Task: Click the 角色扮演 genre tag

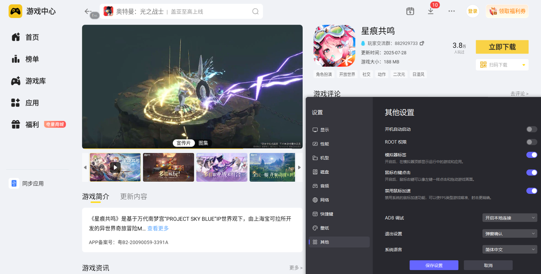Action: (x=324, y=74)
